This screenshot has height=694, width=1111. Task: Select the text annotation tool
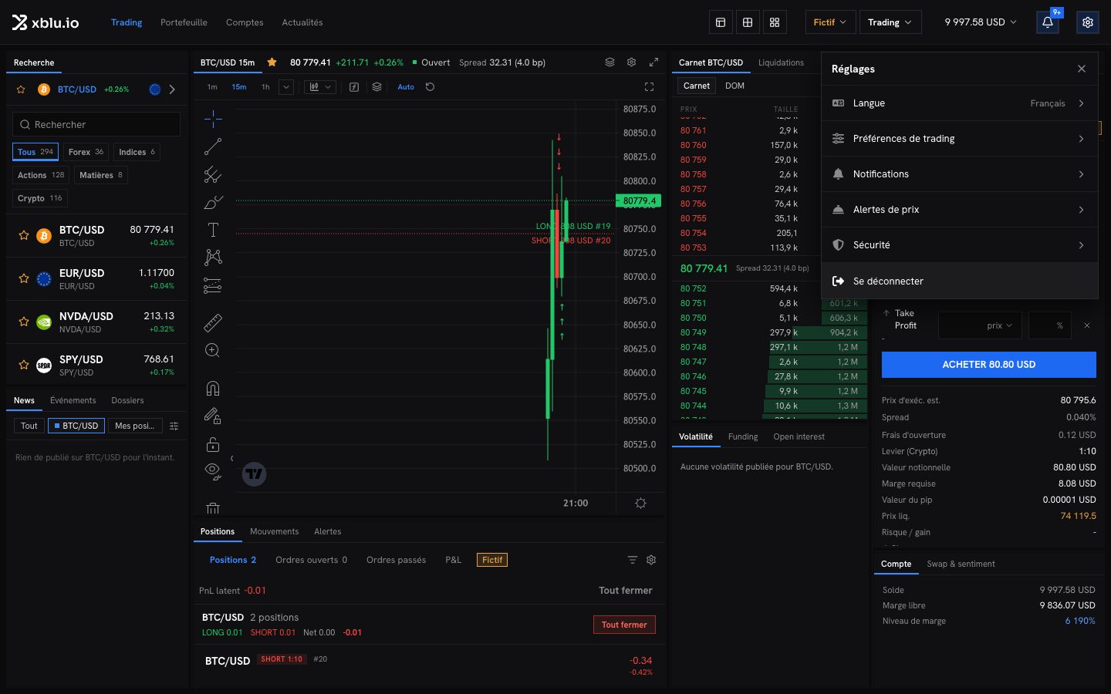[213, 230]
